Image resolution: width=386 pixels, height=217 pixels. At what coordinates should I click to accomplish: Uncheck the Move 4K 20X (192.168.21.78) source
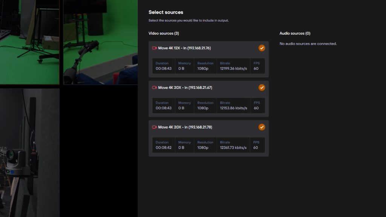pyautogui.click(x=262, y=127)
